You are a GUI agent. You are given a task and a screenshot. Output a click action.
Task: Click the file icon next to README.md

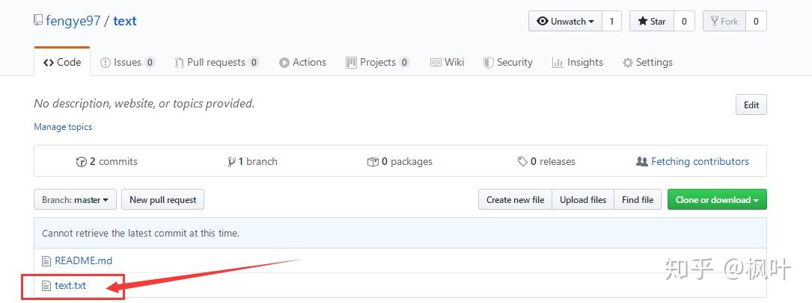tap(46, 261)
